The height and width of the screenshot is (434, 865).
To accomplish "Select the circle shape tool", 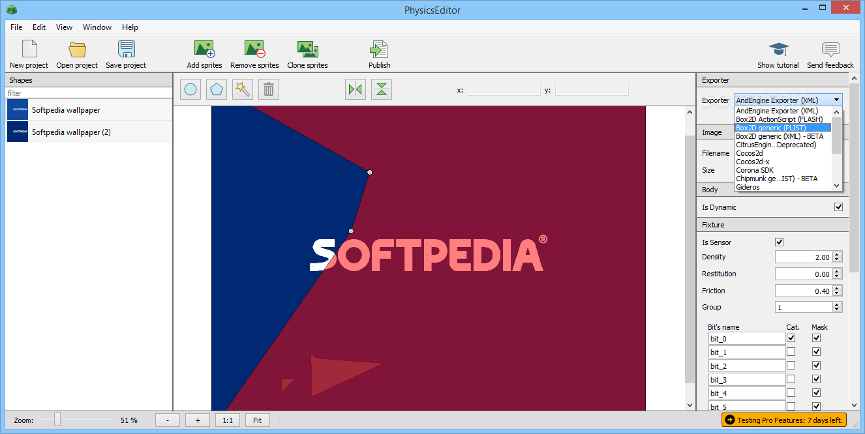I will coord(190,89).
